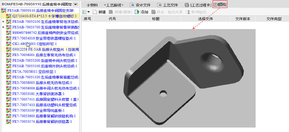The image size is (289, 132).
Task: Switch to the <工艺路线> tab
Action: pos(114,5)
